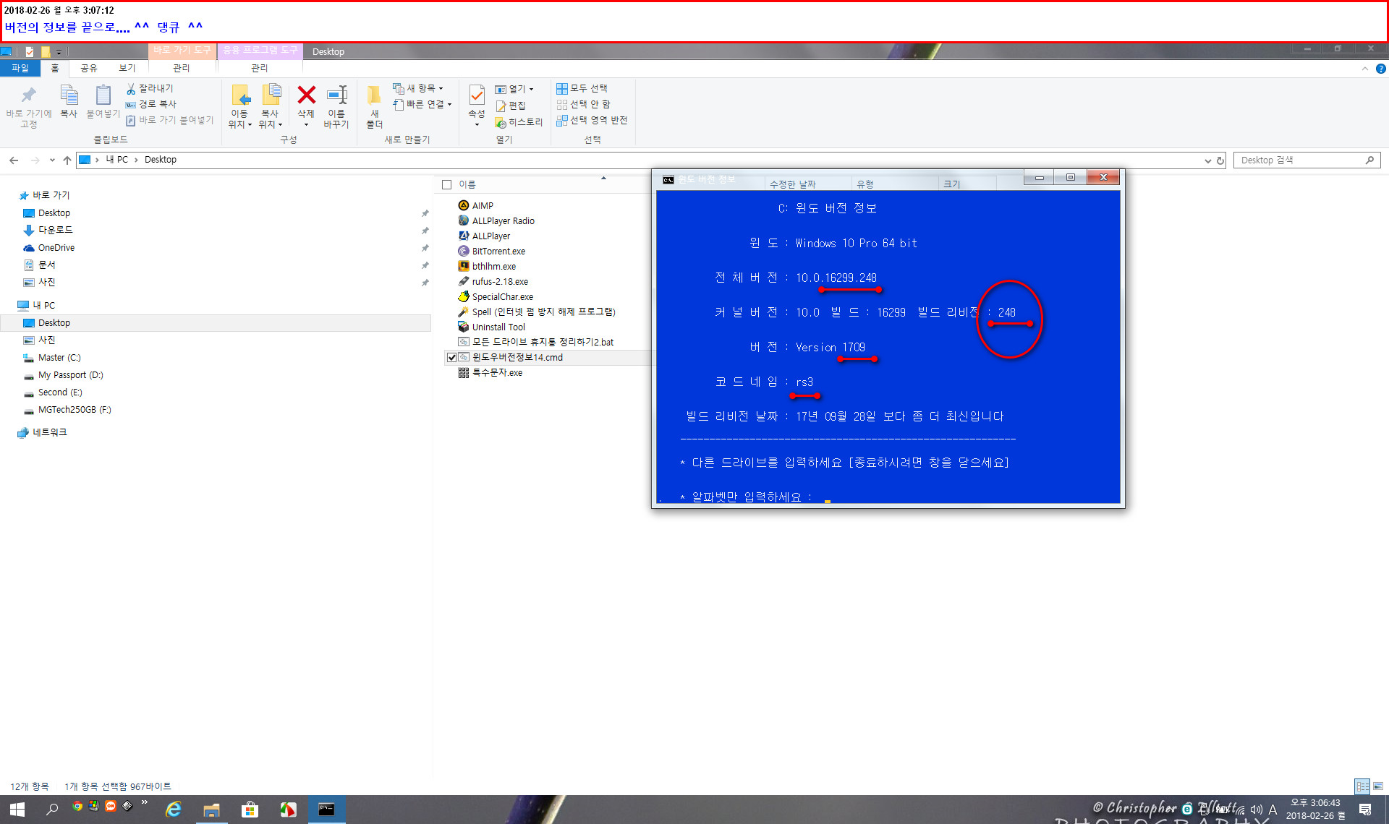Screen dimensions: 1389x824
Task: Select BitTorrent.exe in the file list
Action: coord(491,252)
